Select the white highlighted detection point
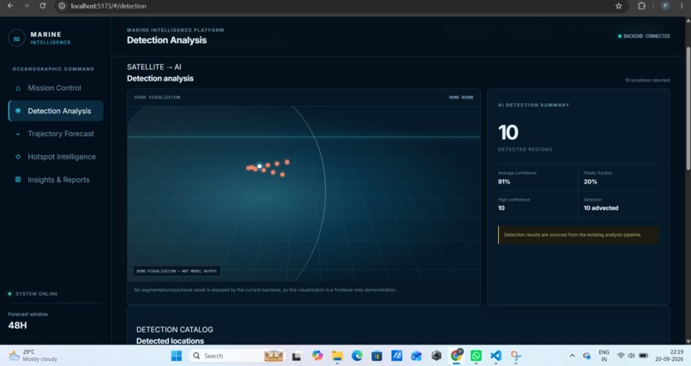 260,166
